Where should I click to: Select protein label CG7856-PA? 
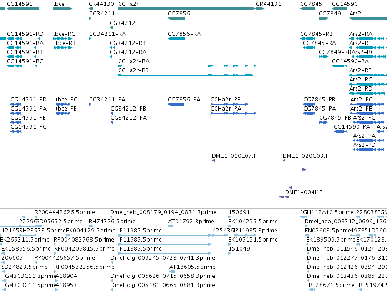point(184,100)
